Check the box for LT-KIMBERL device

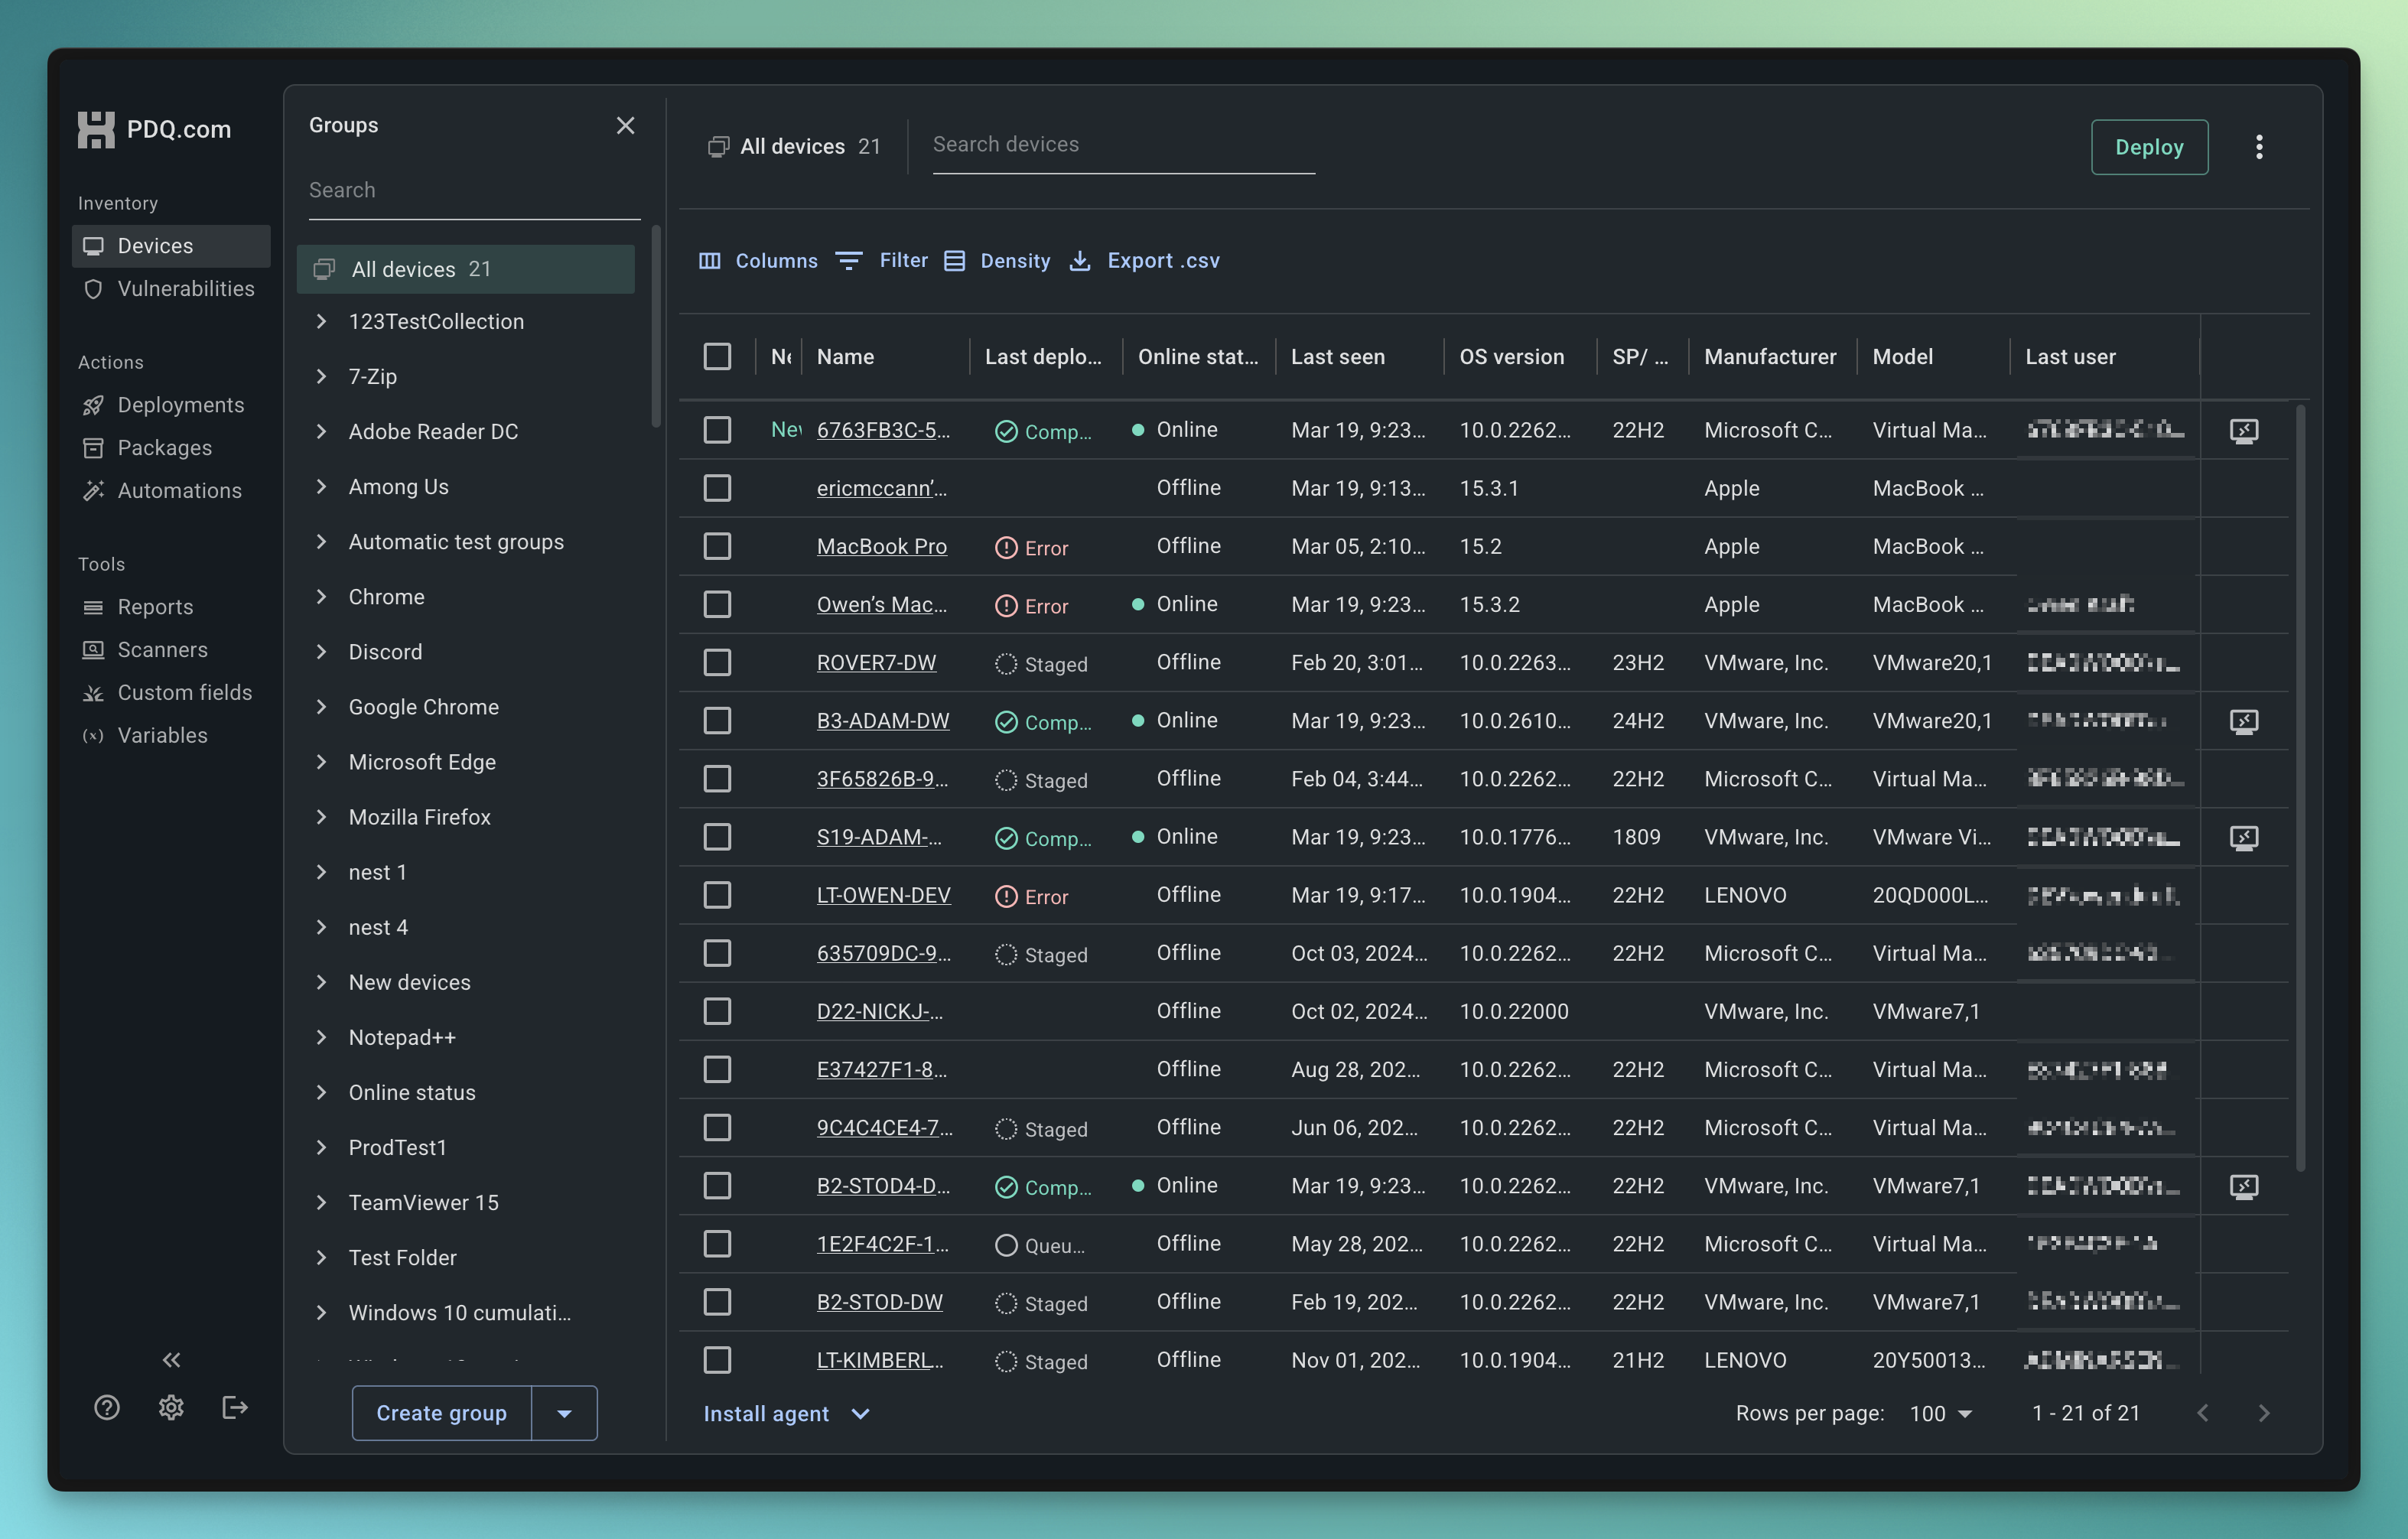pyautogui.click(x=717, y=1360)
